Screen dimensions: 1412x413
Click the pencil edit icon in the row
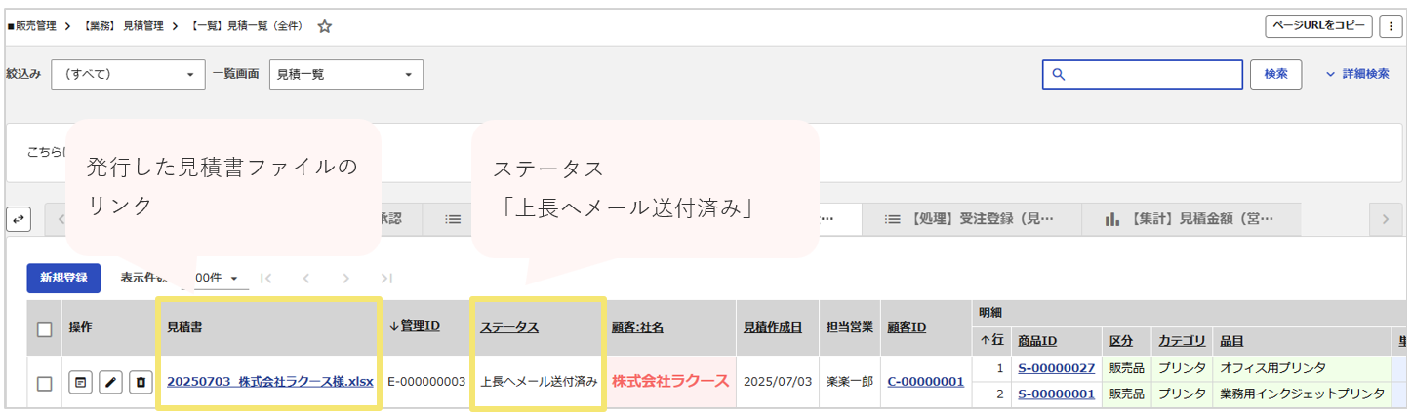111,383
